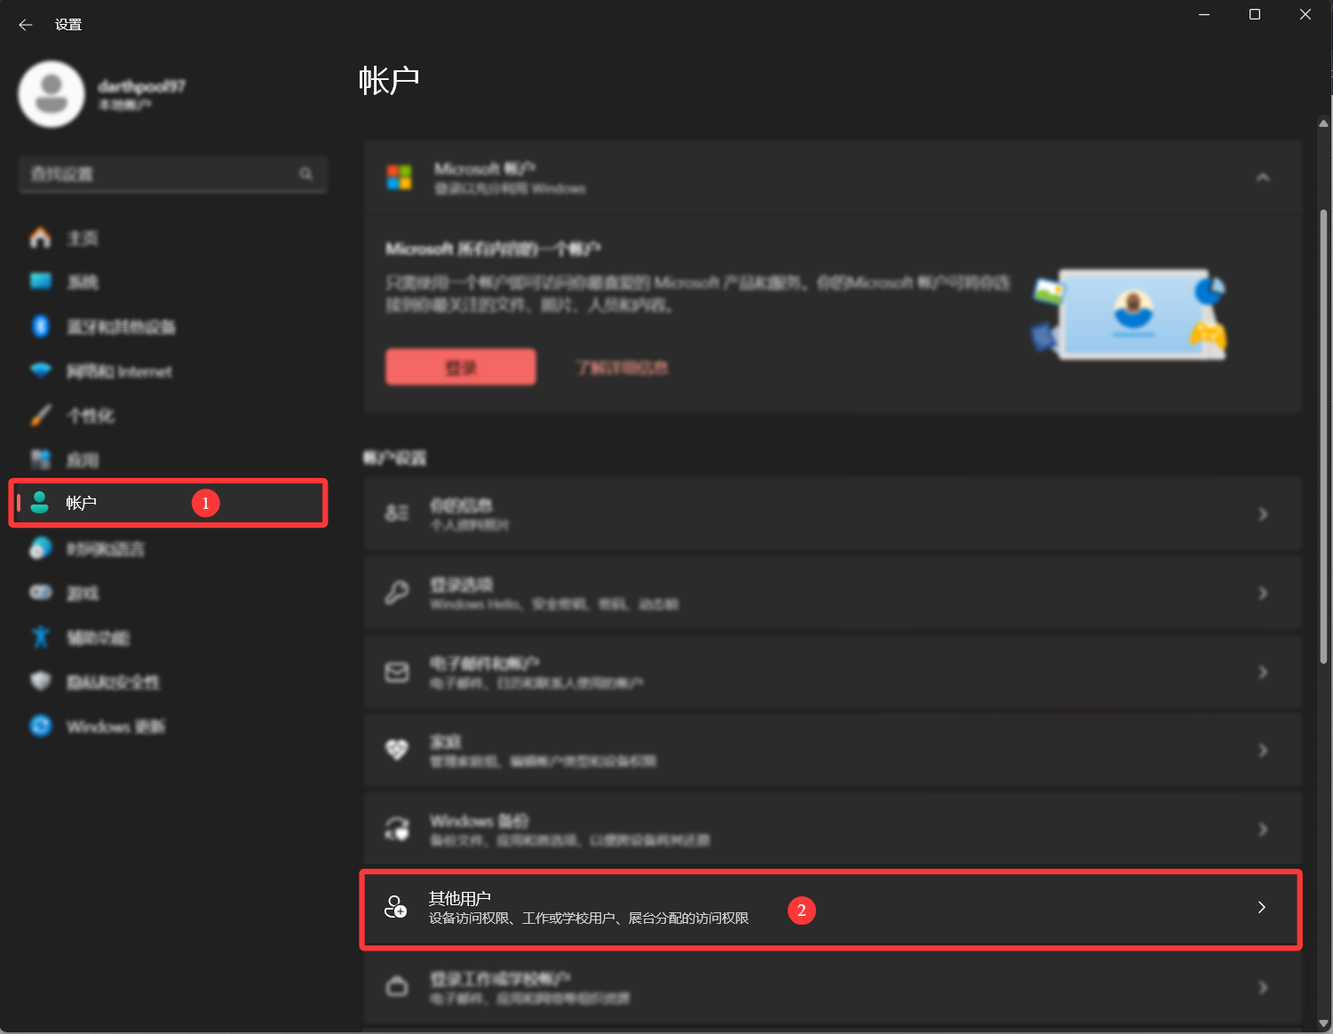1333x1034 pixels.
Task: Click the privacy shield icon in sidebar
Action: [x=41, y=681]
